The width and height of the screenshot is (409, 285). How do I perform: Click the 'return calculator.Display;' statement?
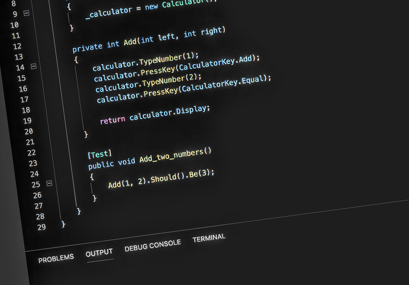(155, 115)
